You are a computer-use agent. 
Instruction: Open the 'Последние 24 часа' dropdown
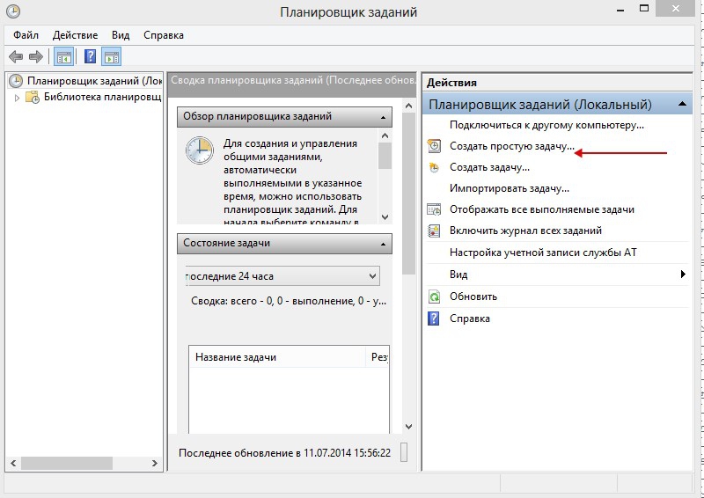[370, 275]
